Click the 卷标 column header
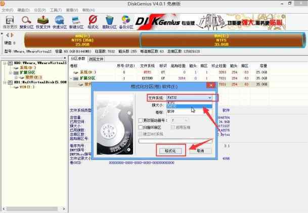 pyautogui.click(x=74, y=66)
